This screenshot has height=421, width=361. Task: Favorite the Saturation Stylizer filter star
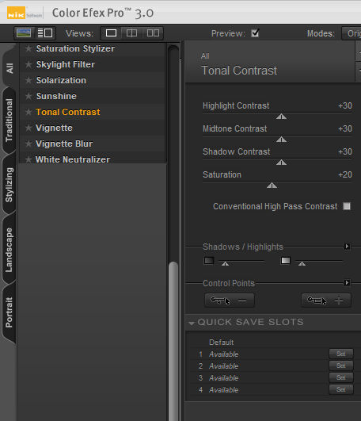point(28,48)
